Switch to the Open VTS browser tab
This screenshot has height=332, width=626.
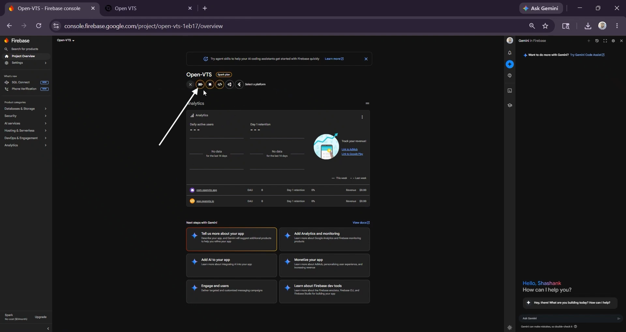149,8
